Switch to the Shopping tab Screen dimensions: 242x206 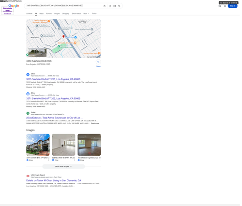coord(66,14)
